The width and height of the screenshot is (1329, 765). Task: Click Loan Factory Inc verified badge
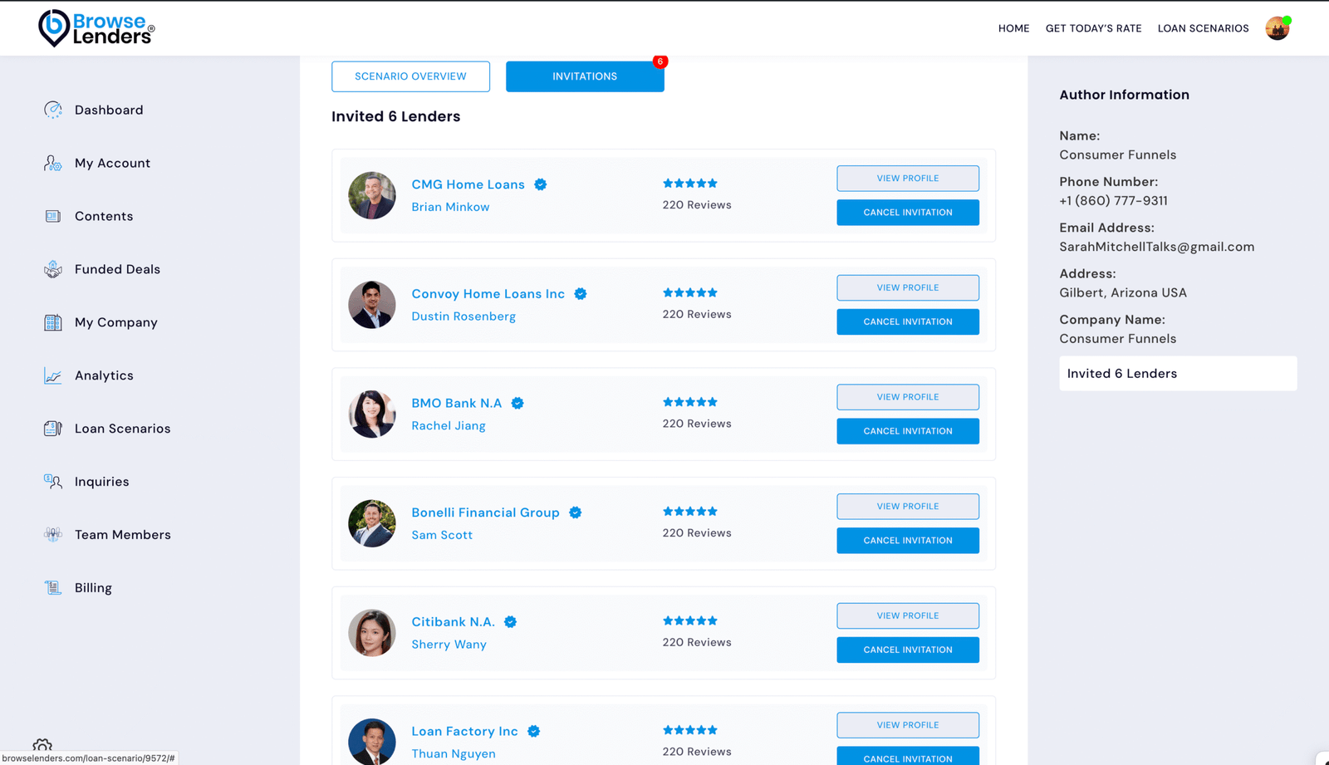click(534, 731)
